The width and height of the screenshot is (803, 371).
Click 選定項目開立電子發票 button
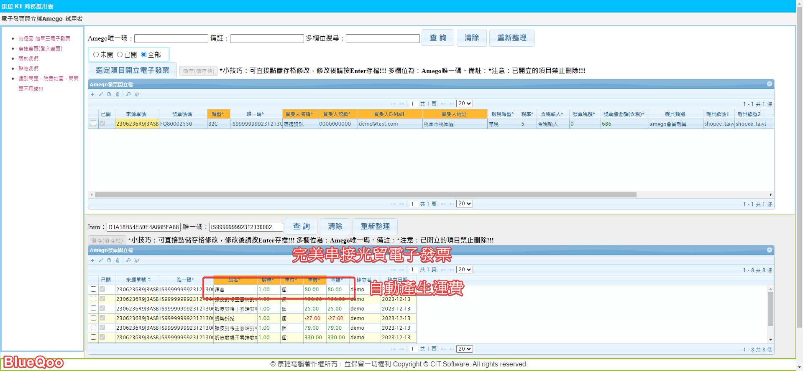pyautogui.click(x=133, y=71)
